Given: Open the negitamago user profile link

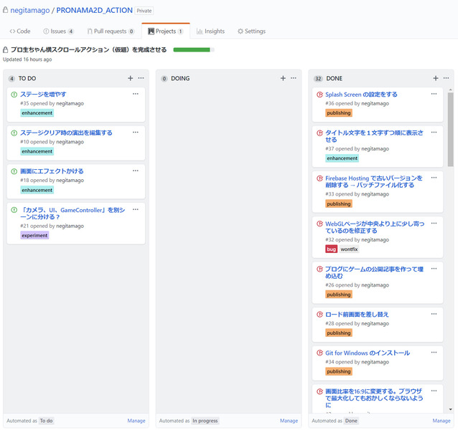Looking at the screenshot, I should [30, 10].
